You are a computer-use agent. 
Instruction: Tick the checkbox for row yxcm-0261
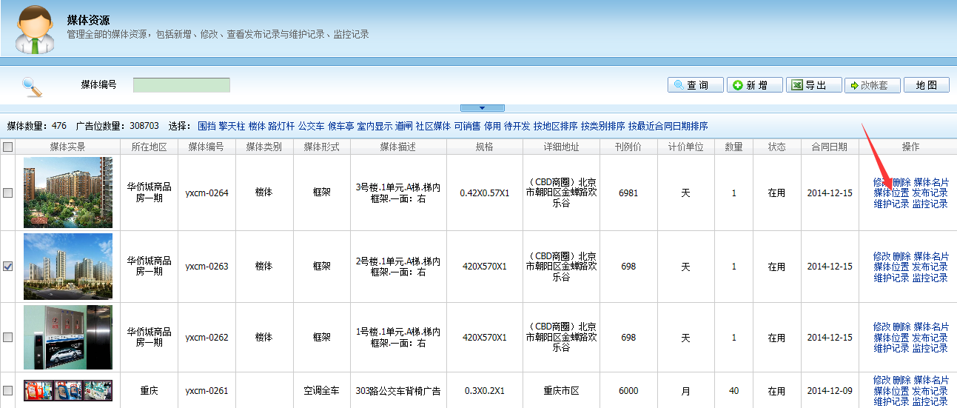coord(8,390)
